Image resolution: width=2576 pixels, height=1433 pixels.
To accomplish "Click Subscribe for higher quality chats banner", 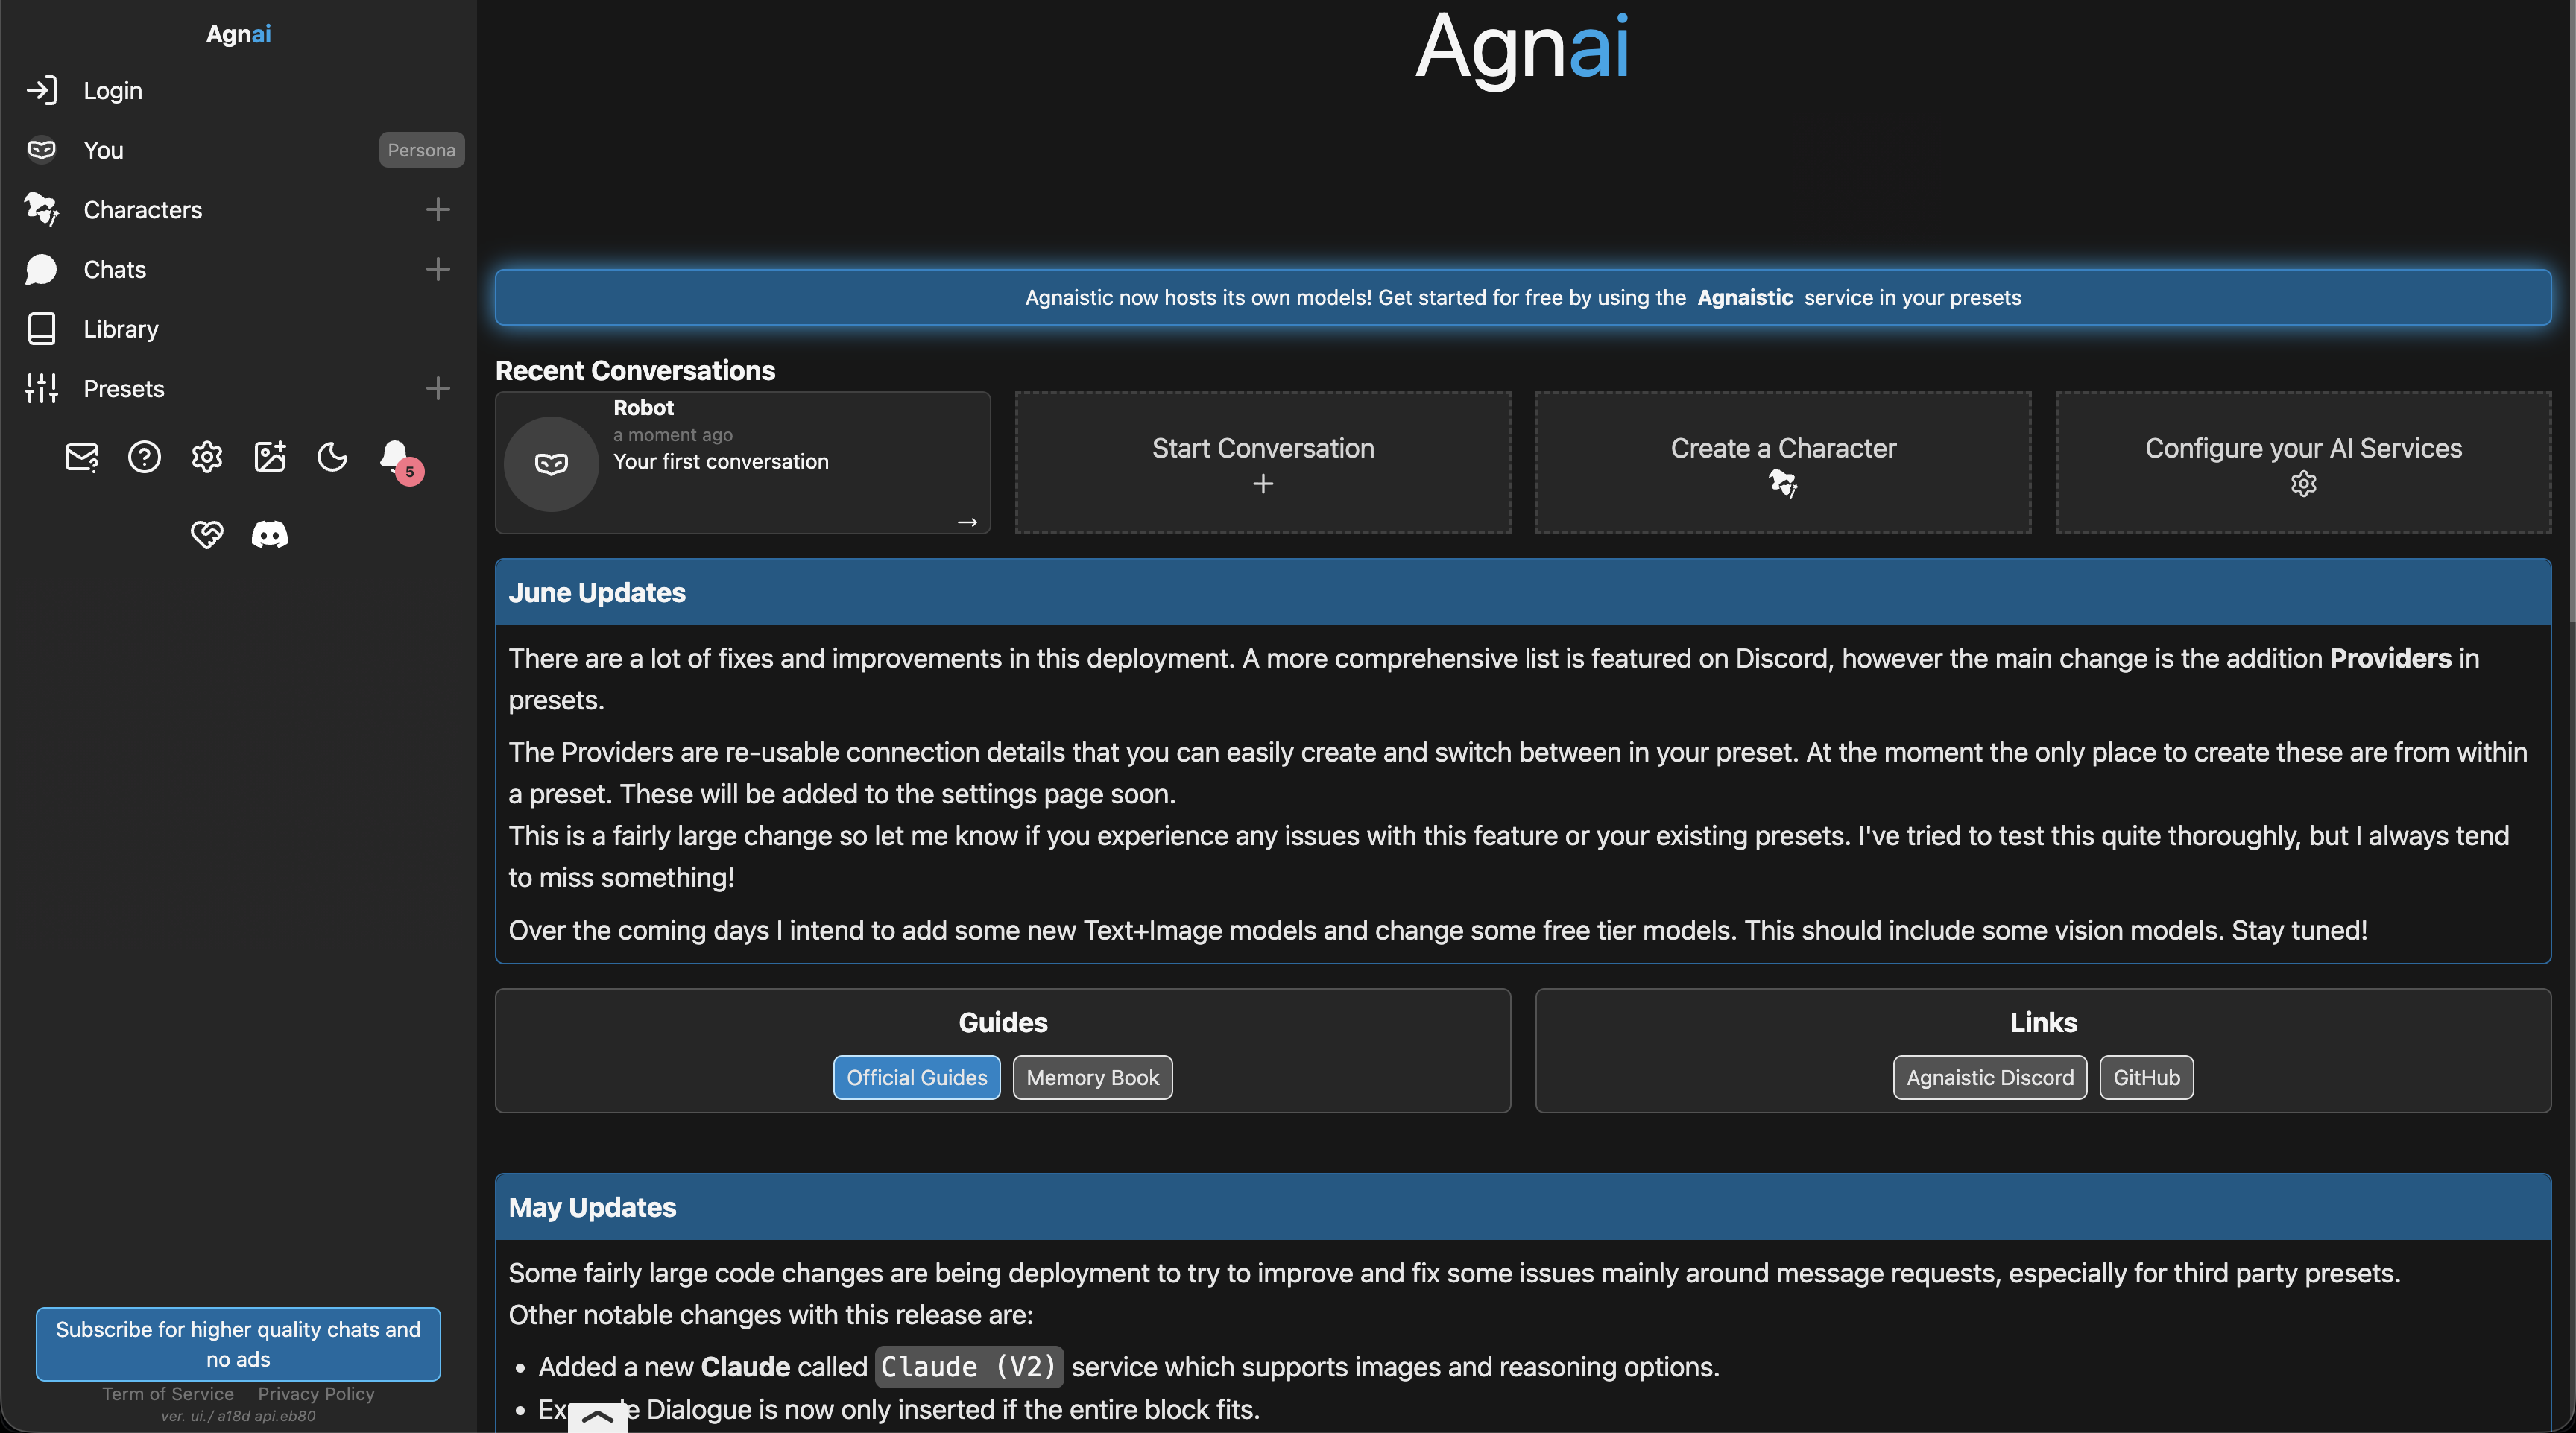I will (238, 1343).
